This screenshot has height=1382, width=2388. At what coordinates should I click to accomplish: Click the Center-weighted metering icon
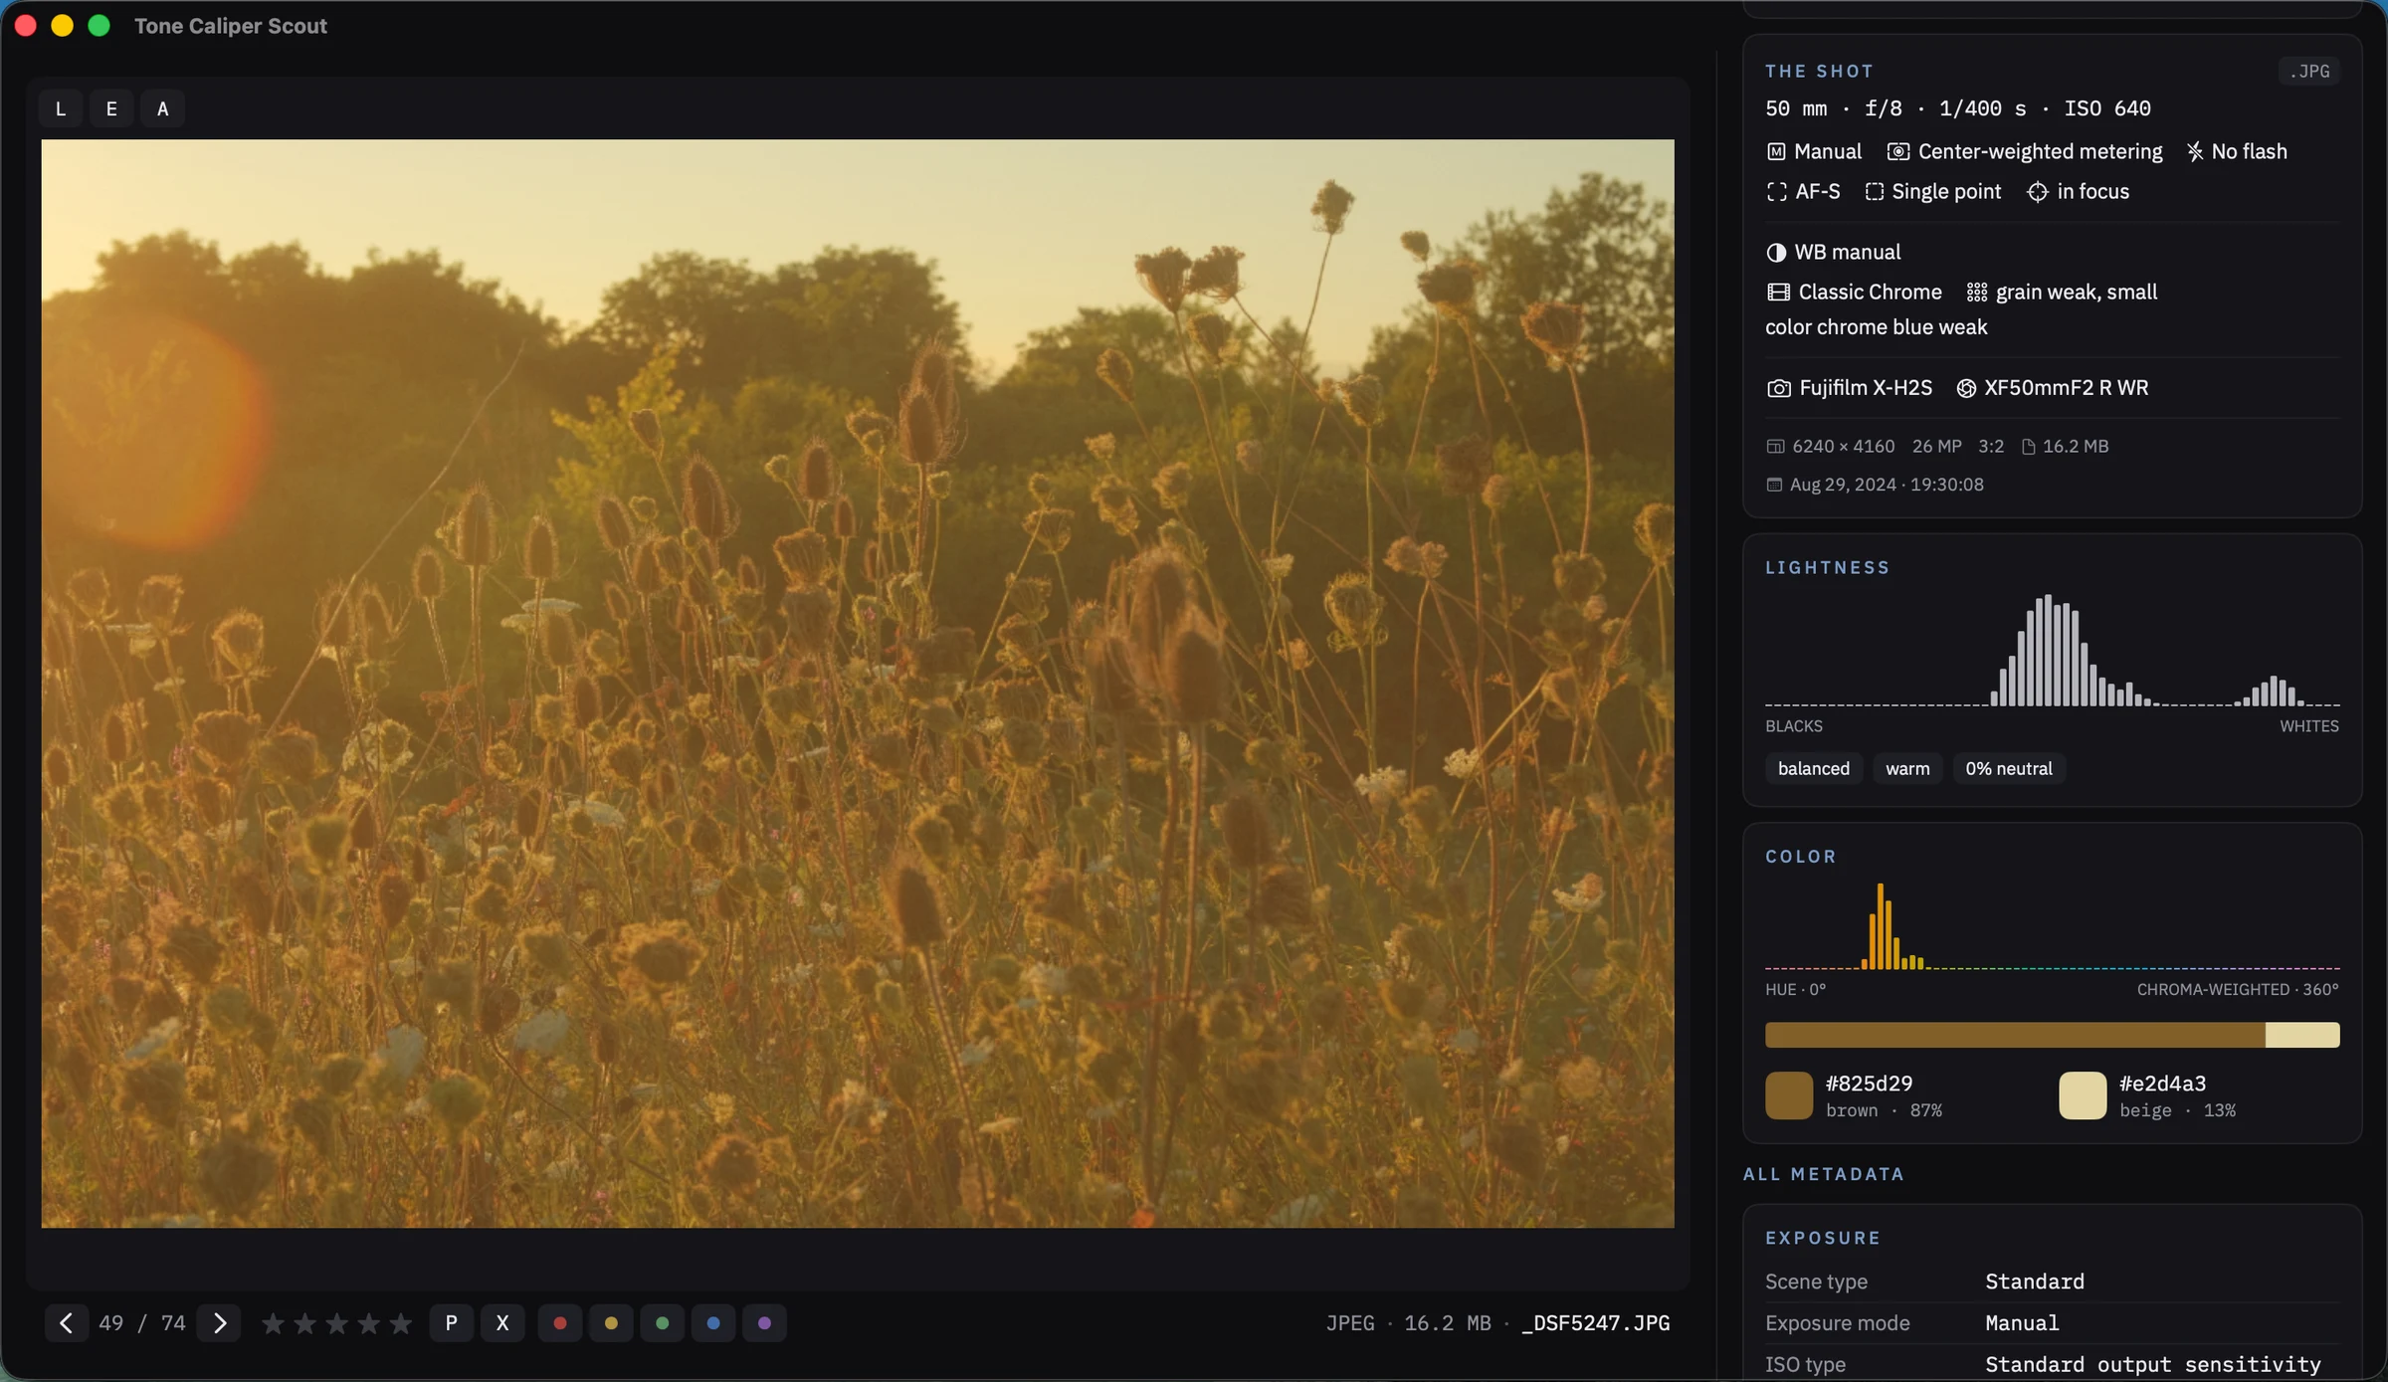pos(1898,151)
